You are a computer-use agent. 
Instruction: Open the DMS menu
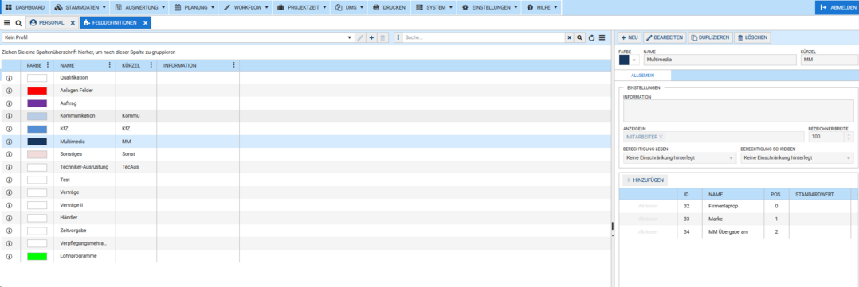pos(350,8)
